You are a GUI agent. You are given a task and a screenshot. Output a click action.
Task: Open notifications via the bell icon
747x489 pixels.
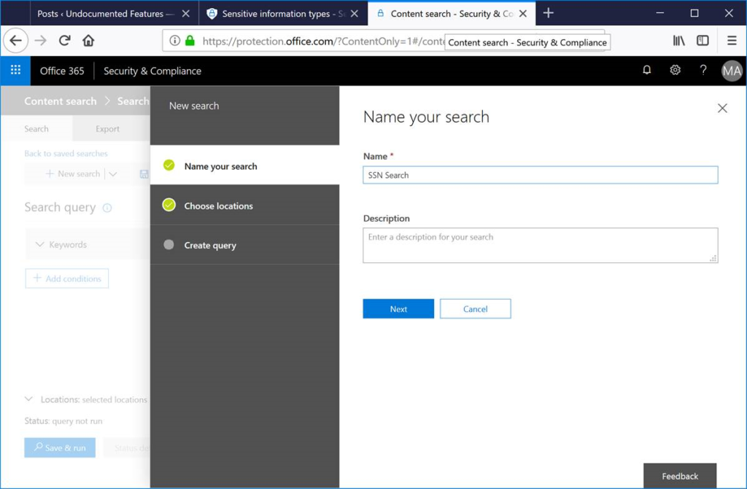[646, 70]
